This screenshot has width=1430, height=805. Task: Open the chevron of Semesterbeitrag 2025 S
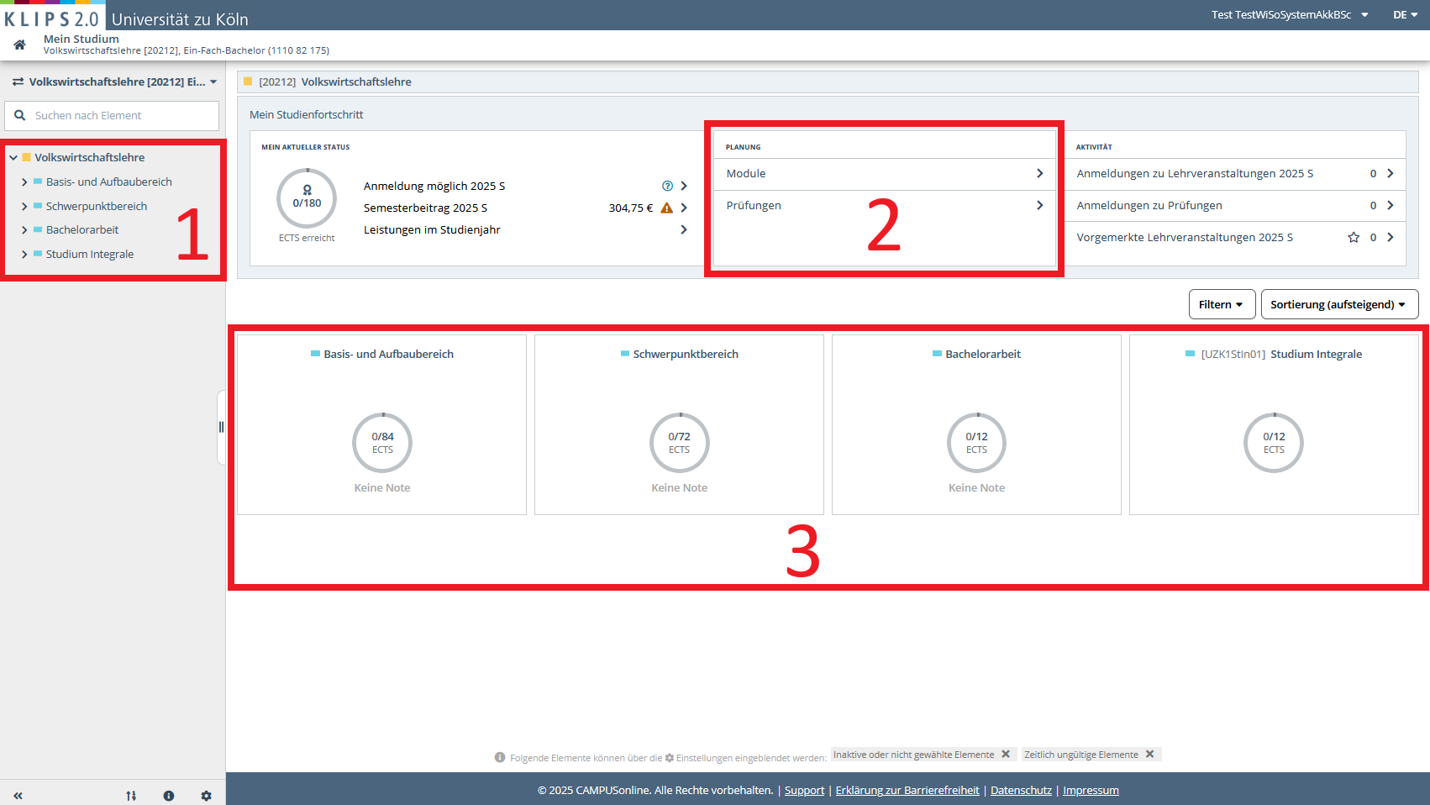(684, 208)
